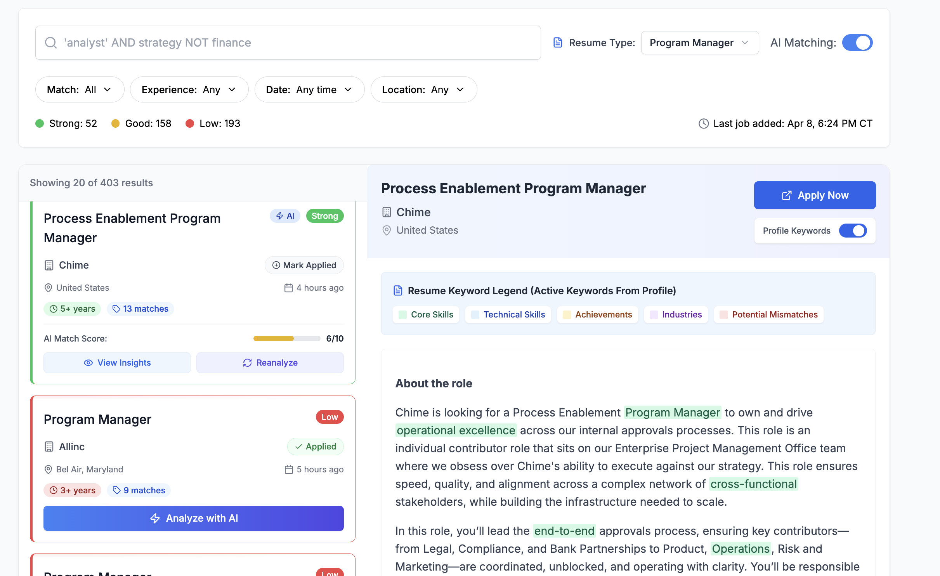Click the Apply Now button
The image size is (940, 576).
(x=815, y=195)
